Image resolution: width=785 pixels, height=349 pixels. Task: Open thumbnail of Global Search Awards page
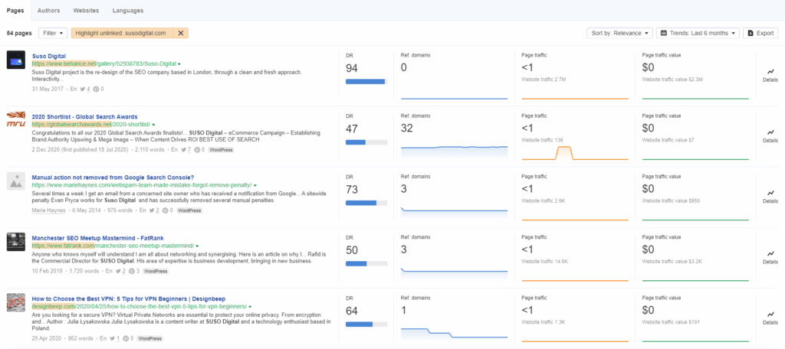16,120
